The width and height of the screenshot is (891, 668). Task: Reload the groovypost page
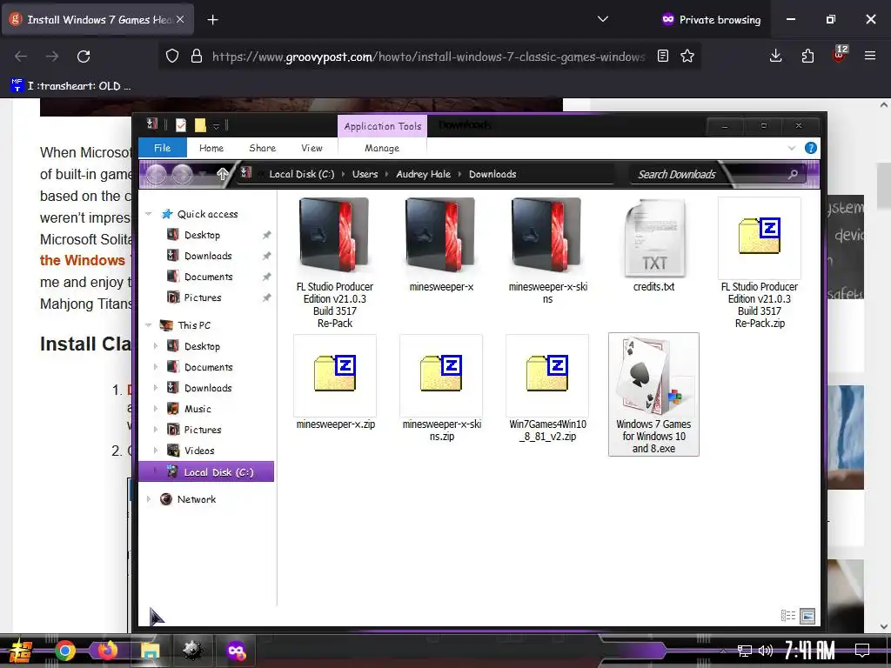click(84, 56)
